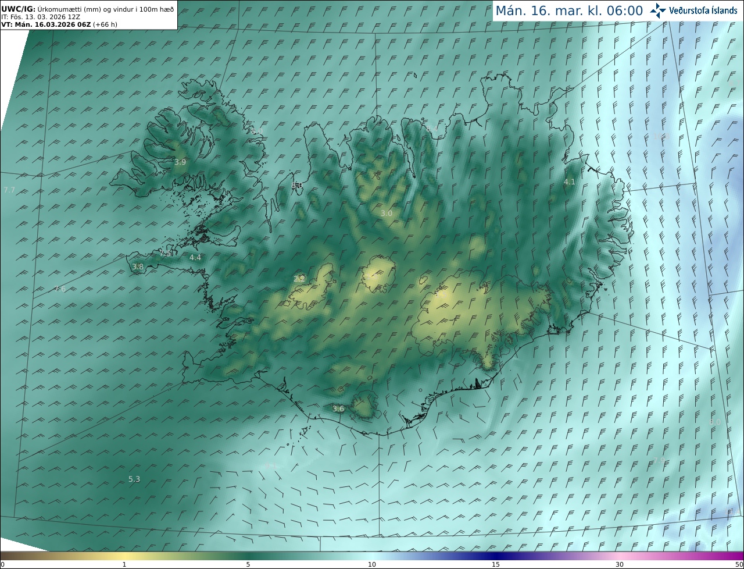Image resolution: width=744 pixels, height=569 pixels.
Task: Click the 7.6 value on the map
Action: [60, 289]
